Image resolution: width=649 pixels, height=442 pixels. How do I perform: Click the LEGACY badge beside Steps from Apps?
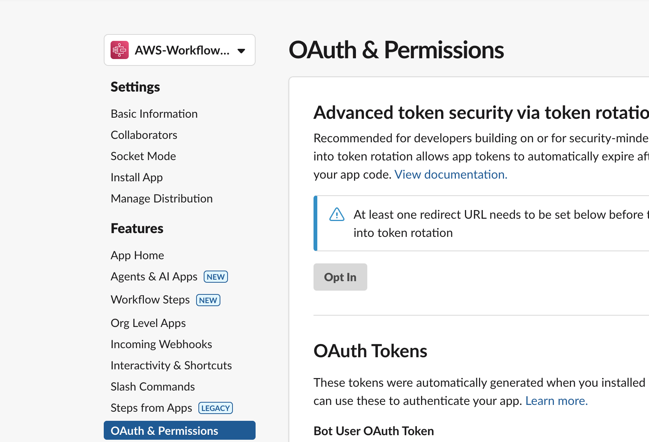[215, 408]
